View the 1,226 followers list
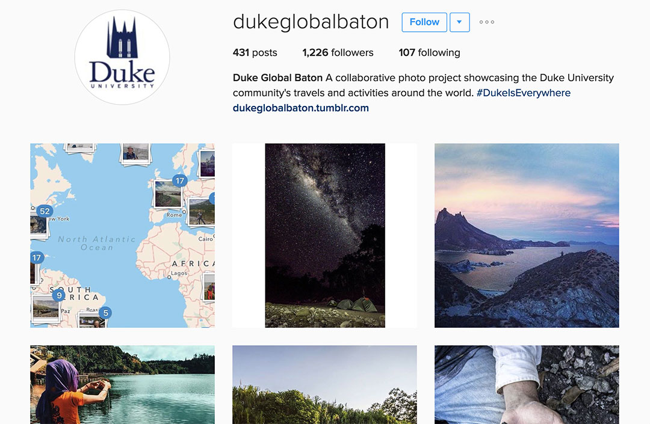The image size is (650, 424). pyautogui.click(x=338, y=52)
